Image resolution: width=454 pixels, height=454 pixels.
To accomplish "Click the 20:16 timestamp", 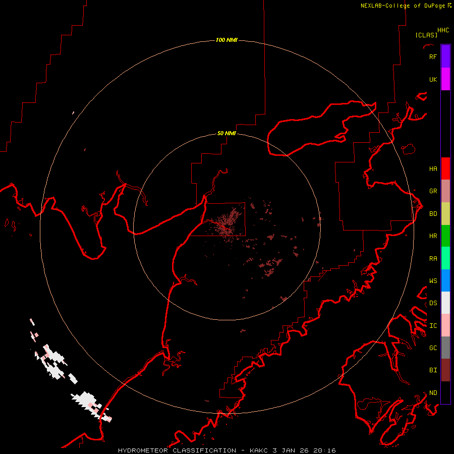I will [x=325, y=450].
